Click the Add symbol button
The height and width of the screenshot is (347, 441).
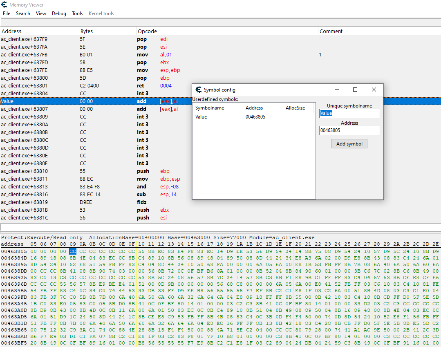click(349, 144)
